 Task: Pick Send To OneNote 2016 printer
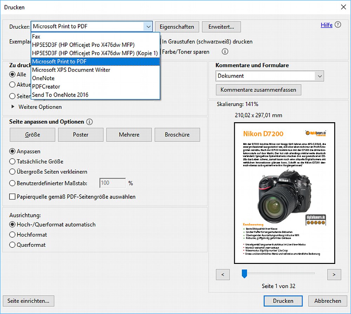[x=60, y=95]
